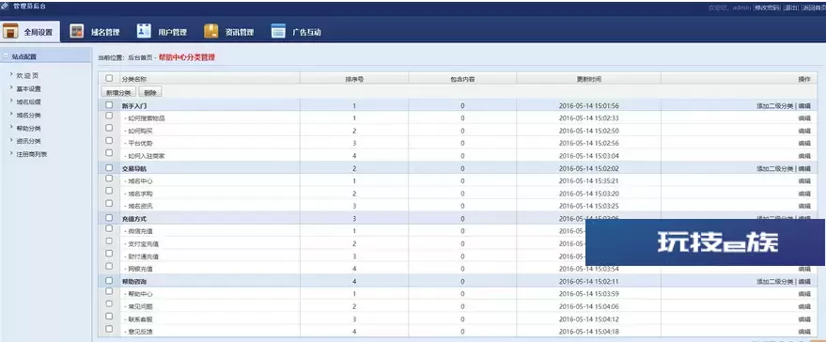Click the 后台首页 breadcrumb link
This screenshot has width=826, height=342.
tap(140, 58)
